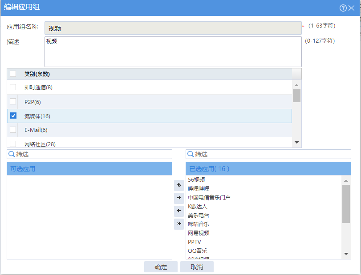Screen dimensions: 361x275
Task: Select K歌达人 in selected apps
Action: [x=197, y=207]
